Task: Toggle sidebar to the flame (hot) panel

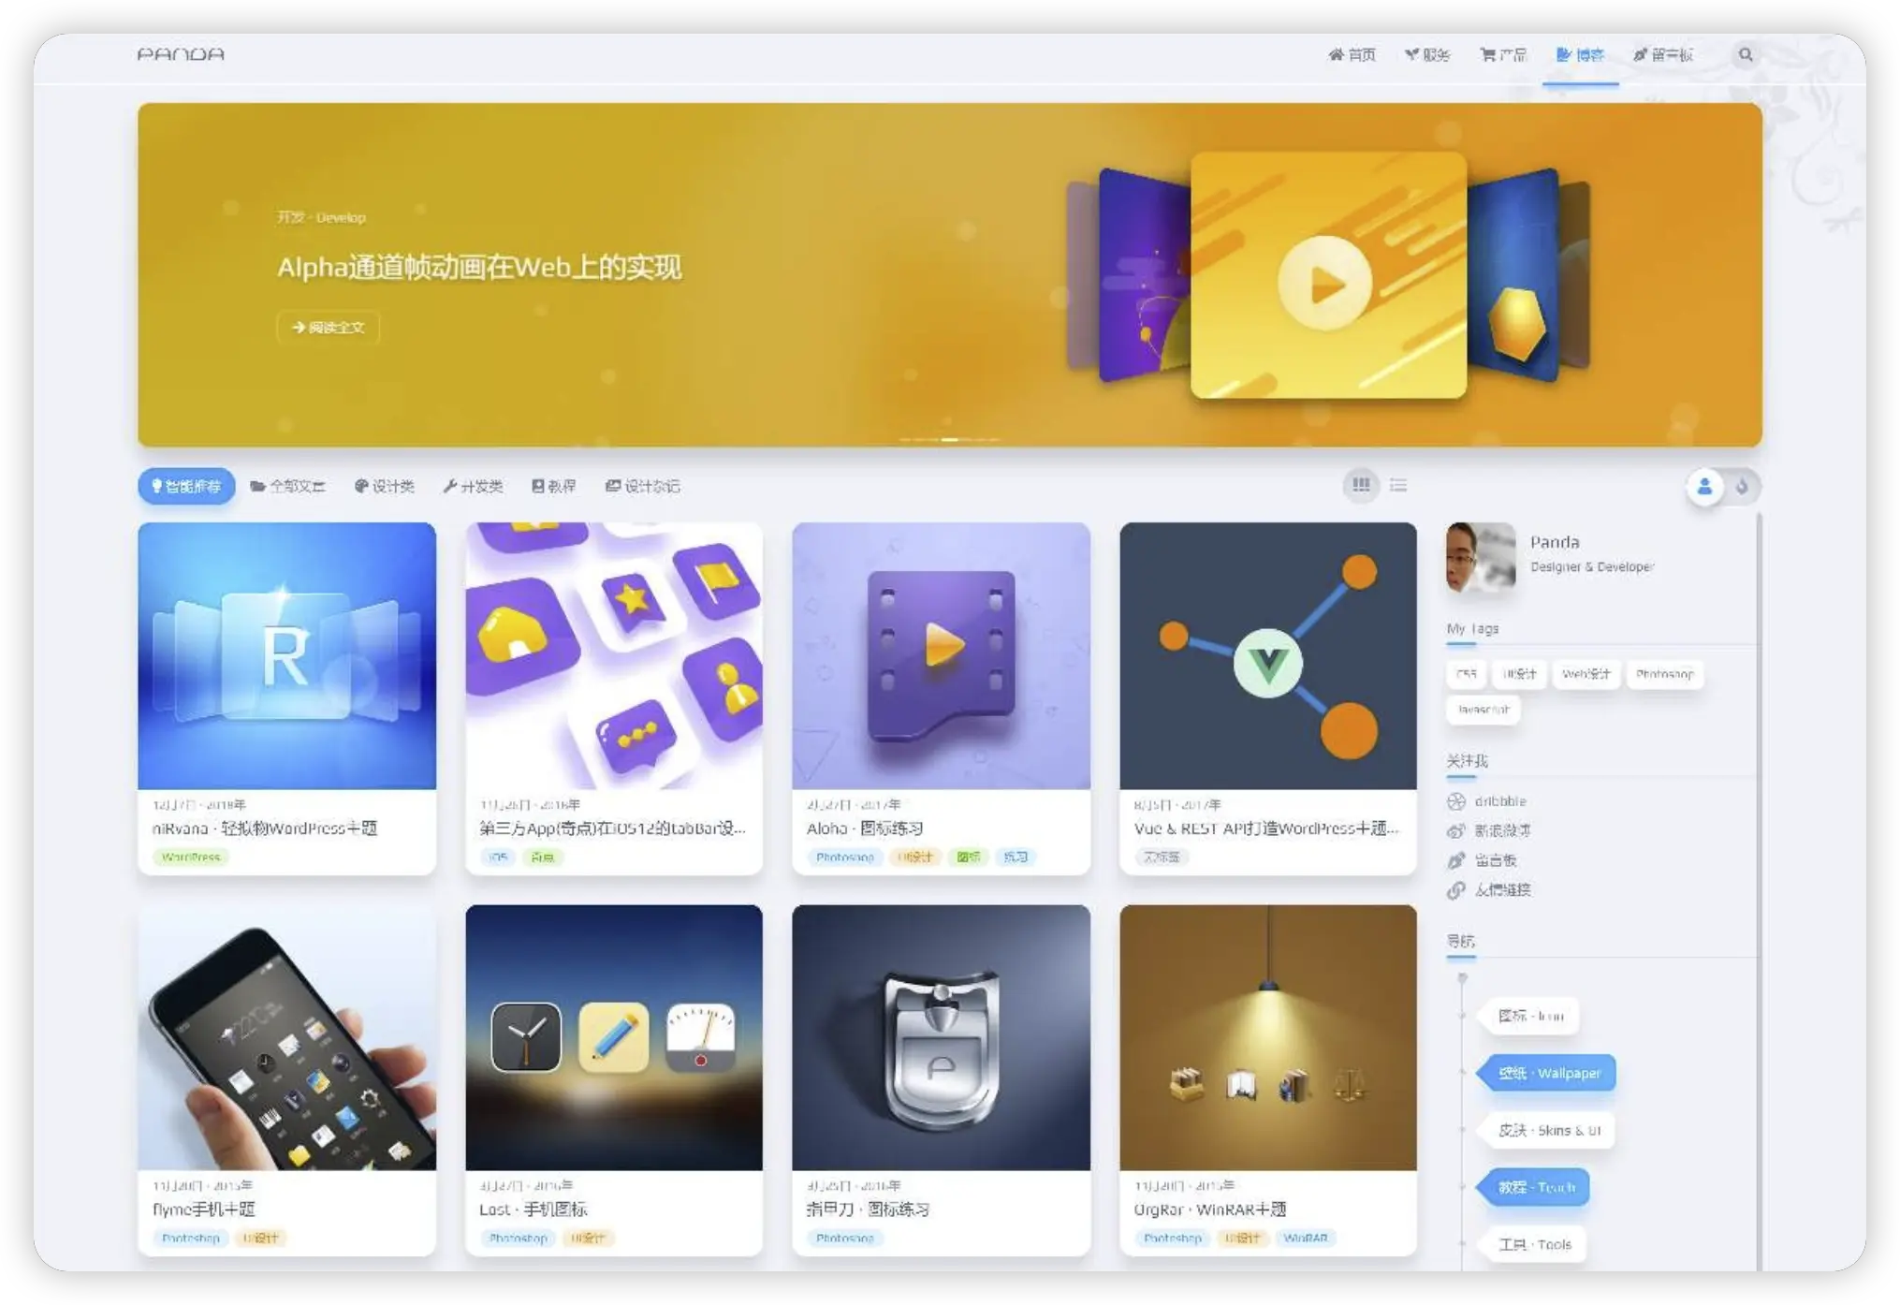Action: 1742,487
